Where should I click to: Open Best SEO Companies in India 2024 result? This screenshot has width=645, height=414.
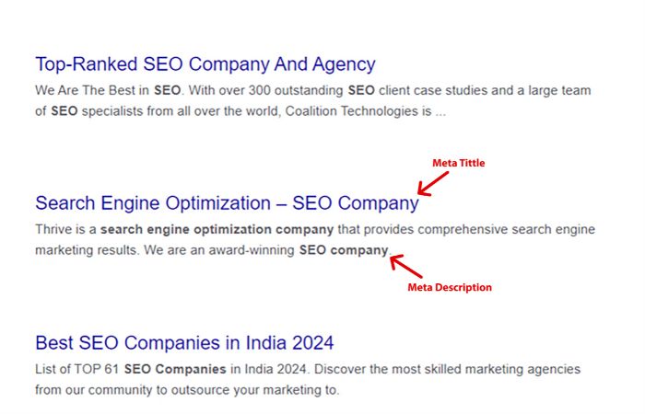pyautogui.click(x=184, y=343)
